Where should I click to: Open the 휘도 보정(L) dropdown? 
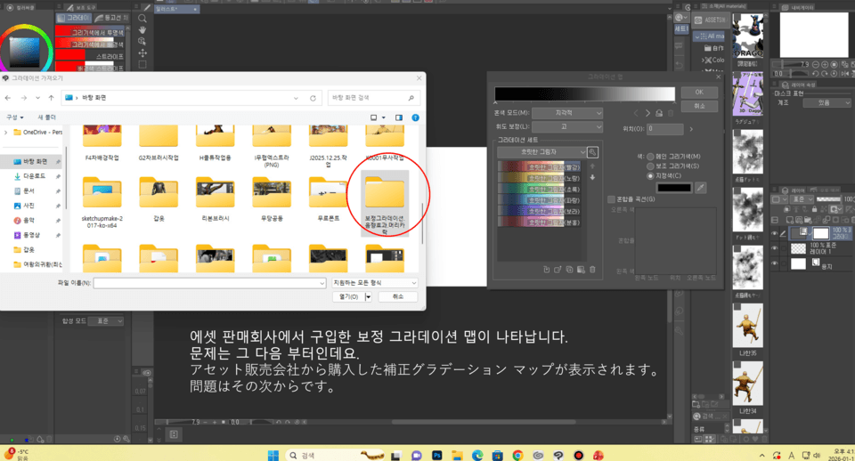click(x=567, y=126)
